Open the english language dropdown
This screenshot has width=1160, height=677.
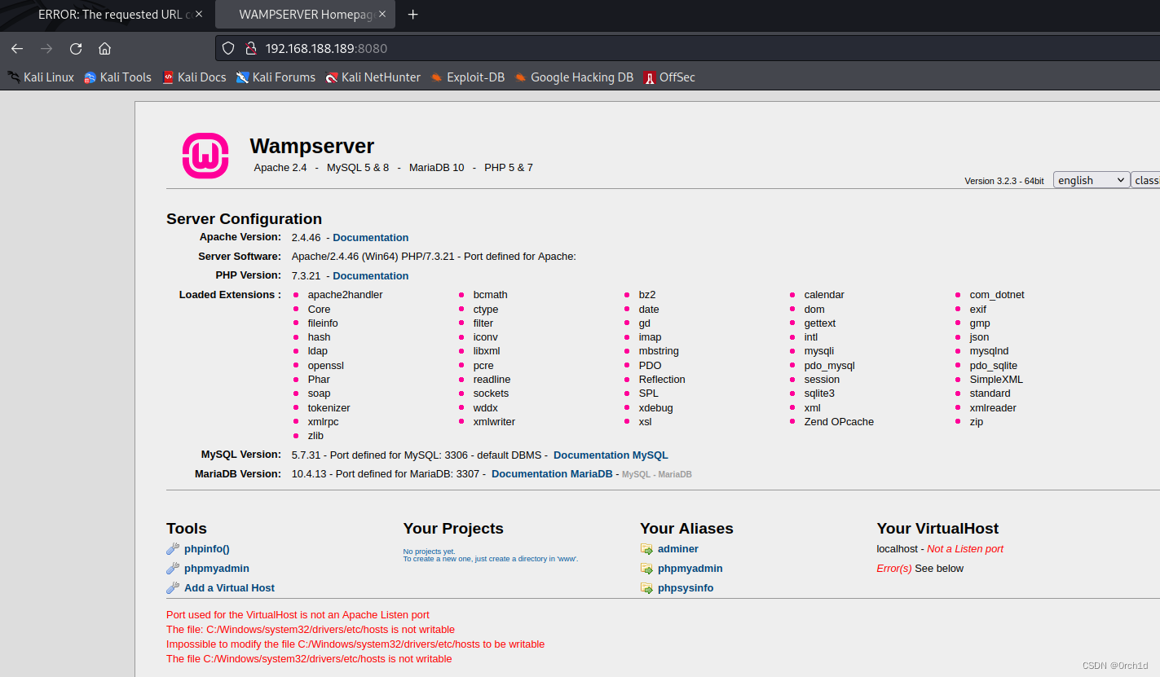point(1092,180)
